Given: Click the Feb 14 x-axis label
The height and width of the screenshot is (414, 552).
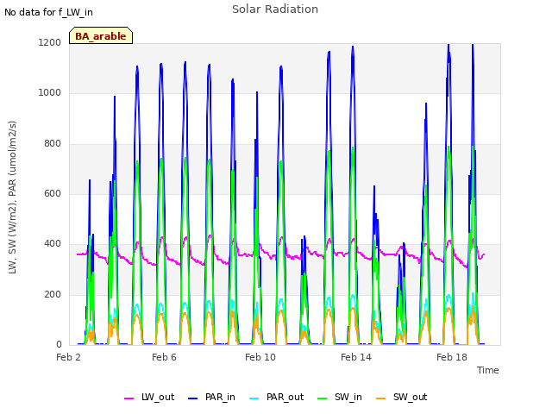Looking at the screenshot, I should pos(356,357).
